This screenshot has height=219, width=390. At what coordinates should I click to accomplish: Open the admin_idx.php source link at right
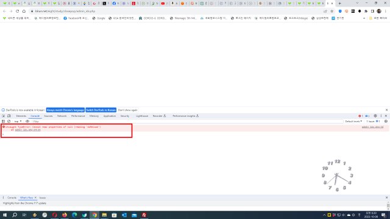tap(372, 127)
